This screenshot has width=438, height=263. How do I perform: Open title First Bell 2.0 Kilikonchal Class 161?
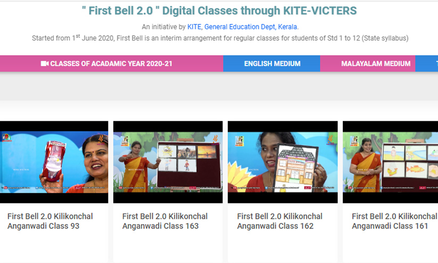pos(394,221)
